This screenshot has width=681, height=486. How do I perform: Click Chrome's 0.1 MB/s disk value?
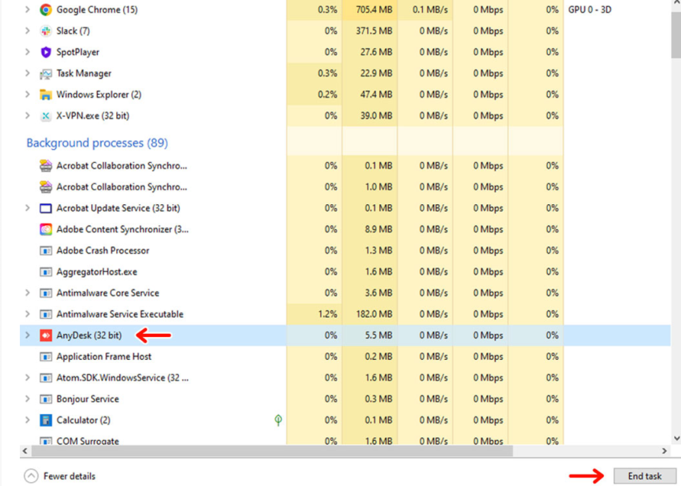click(430, 9)
